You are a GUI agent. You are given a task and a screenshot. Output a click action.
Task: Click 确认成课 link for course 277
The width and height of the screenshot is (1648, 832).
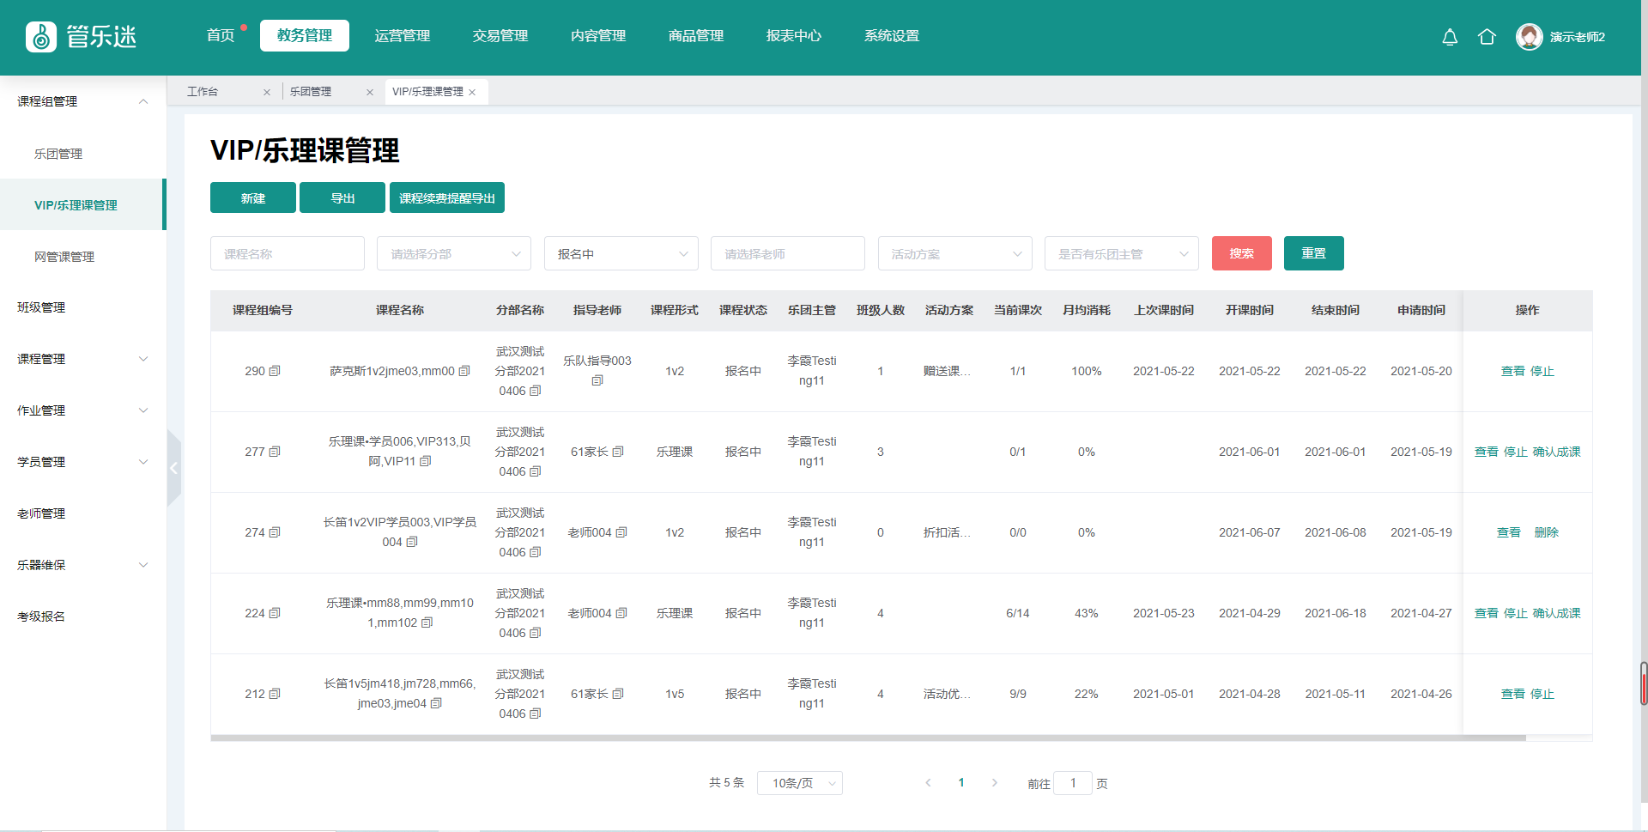point(1556,452)
